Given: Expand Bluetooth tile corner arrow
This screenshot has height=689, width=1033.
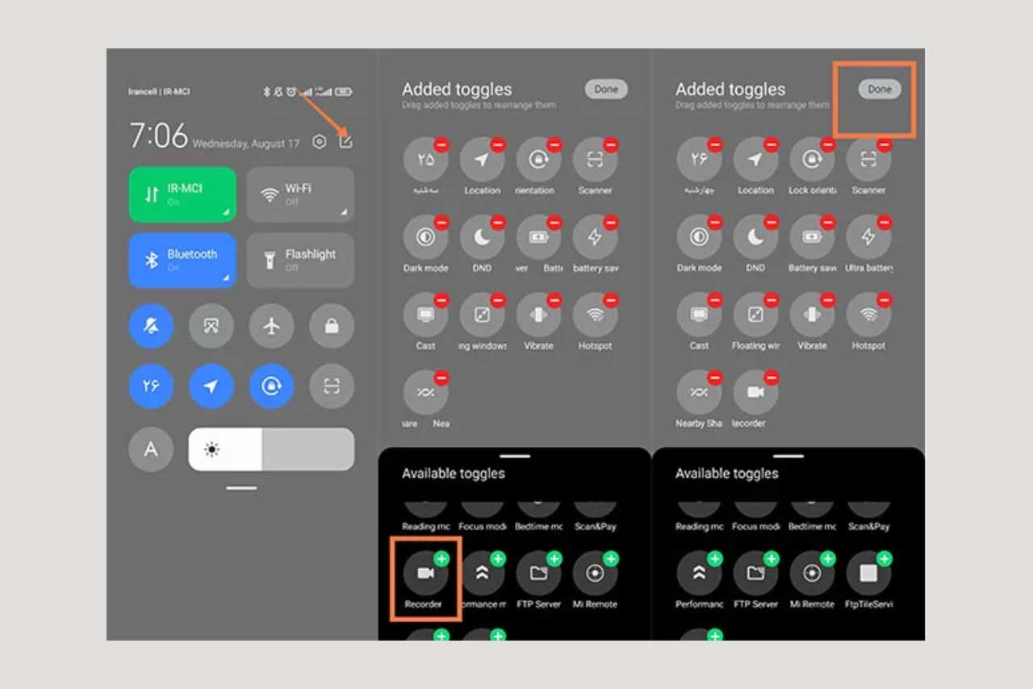Looking at the screenshot, I should (227, 278).
